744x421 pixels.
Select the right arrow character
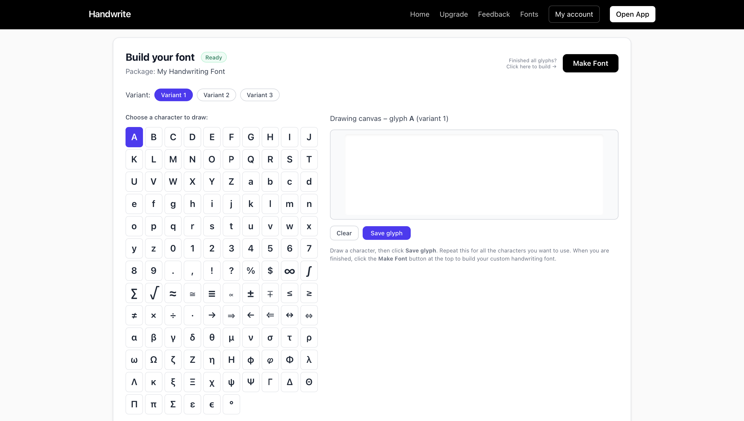212,315
